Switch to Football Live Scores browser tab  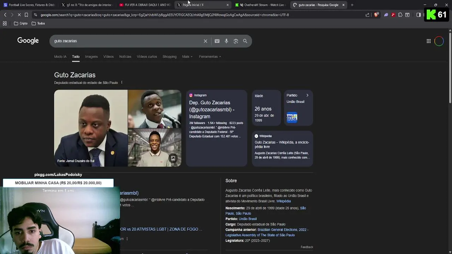pos(29,5)
